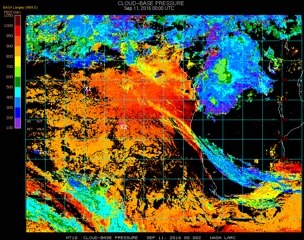Click the 10S latitude label

(x=284, y=100)
